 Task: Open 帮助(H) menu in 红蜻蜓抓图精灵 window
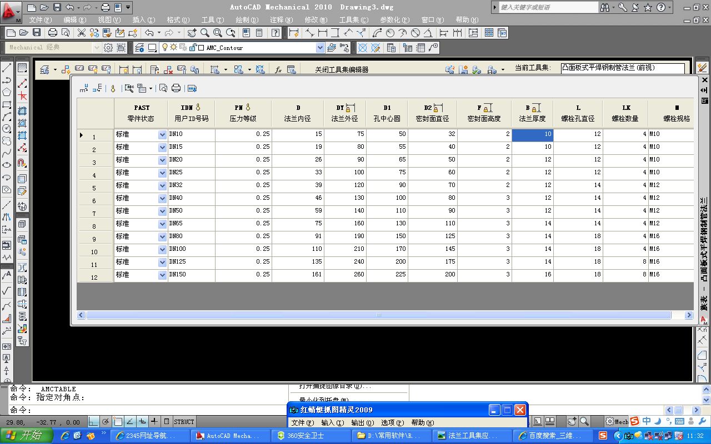(x=422, y=423)
